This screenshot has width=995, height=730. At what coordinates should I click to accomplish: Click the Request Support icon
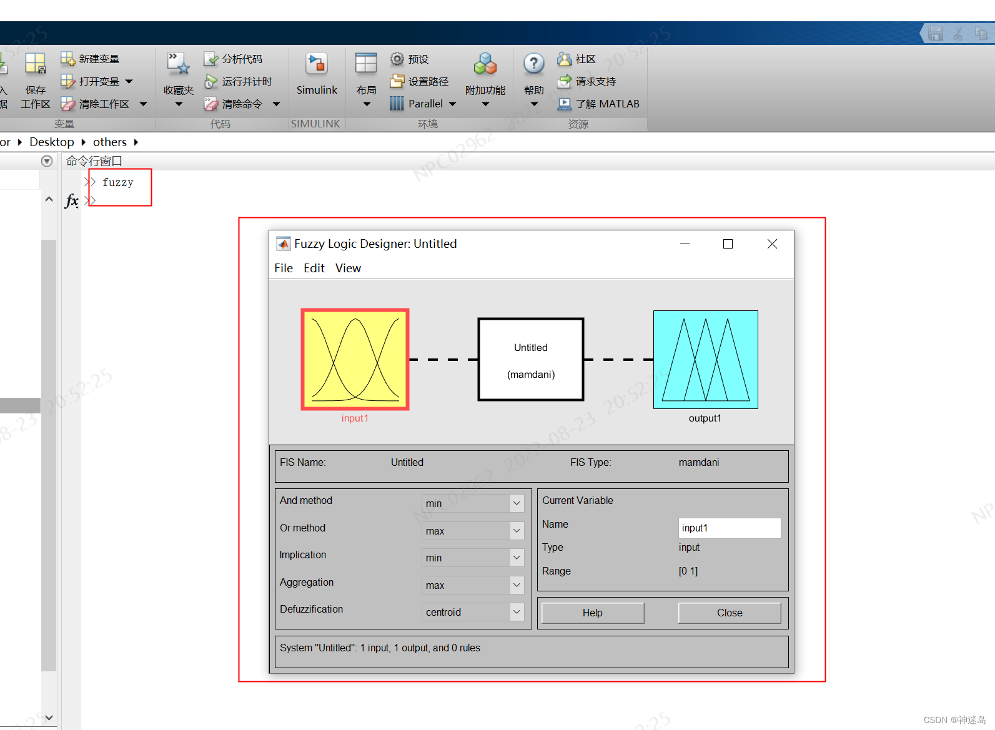tap(565, 81)
